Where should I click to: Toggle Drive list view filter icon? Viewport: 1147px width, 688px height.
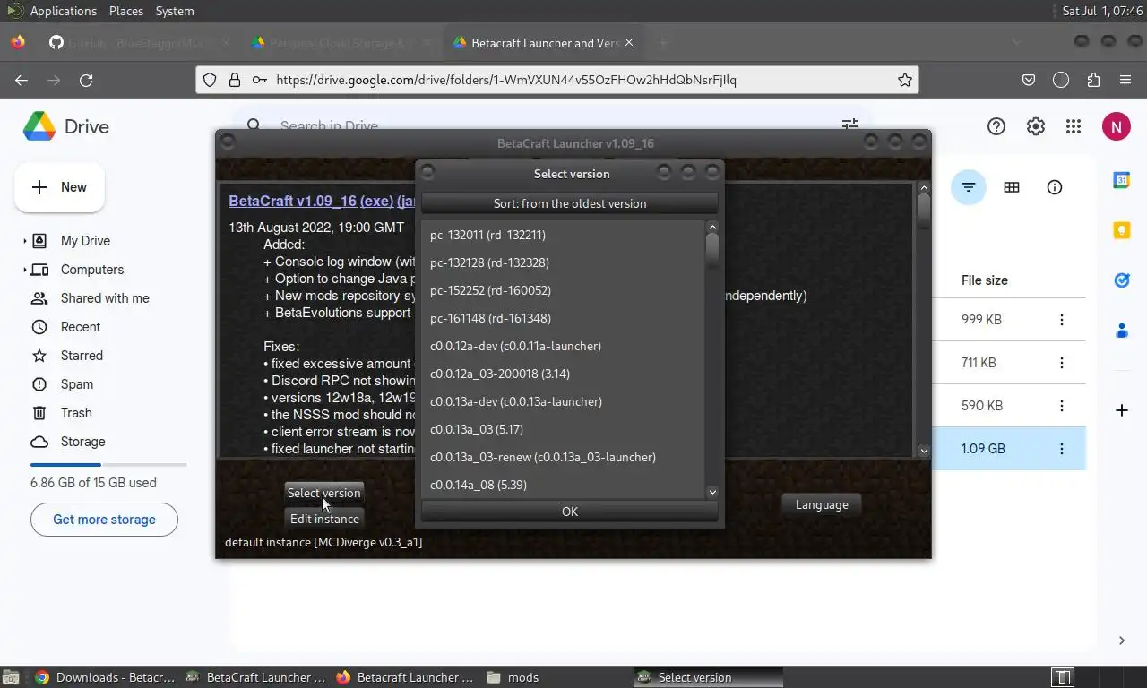coord(969,187)
